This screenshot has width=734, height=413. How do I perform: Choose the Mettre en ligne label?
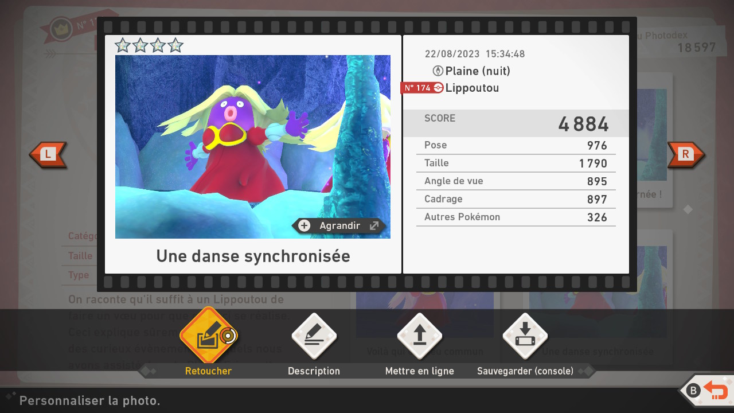click(x=419, y=371)
